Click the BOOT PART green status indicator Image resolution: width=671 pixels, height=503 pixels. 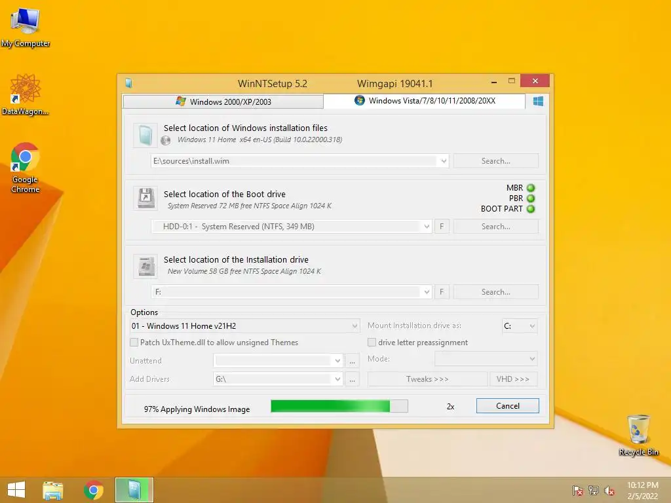pyautogui.click(x=531, y=209)
